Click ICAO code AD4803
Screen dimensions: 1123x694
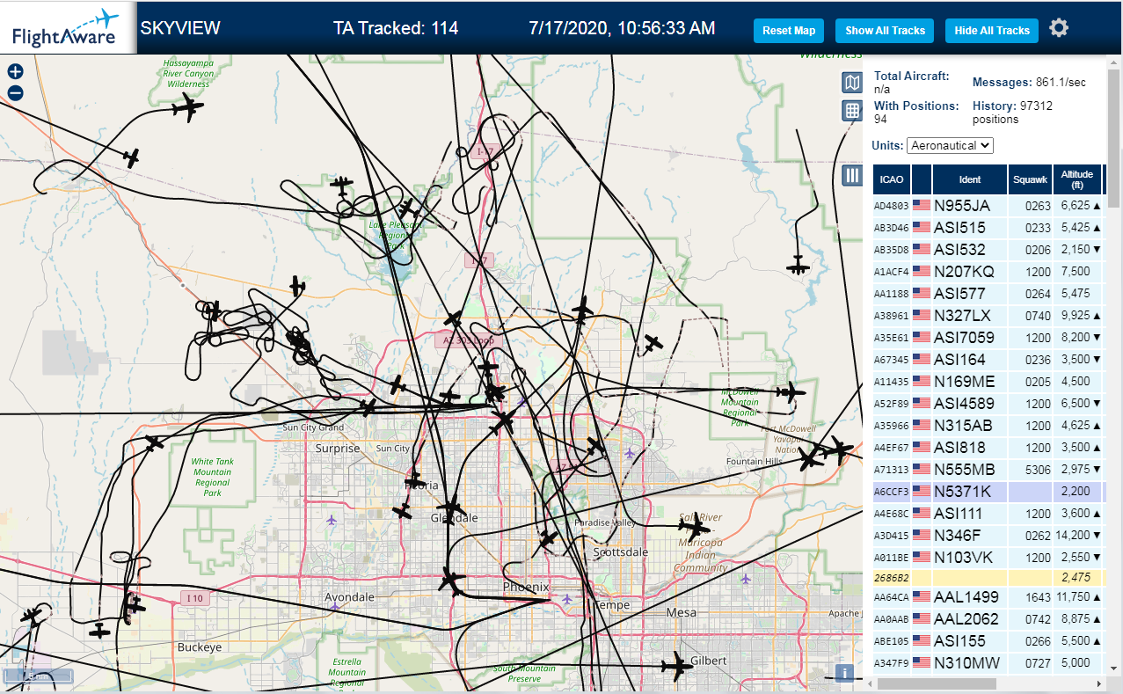click(x=891, y=207)
